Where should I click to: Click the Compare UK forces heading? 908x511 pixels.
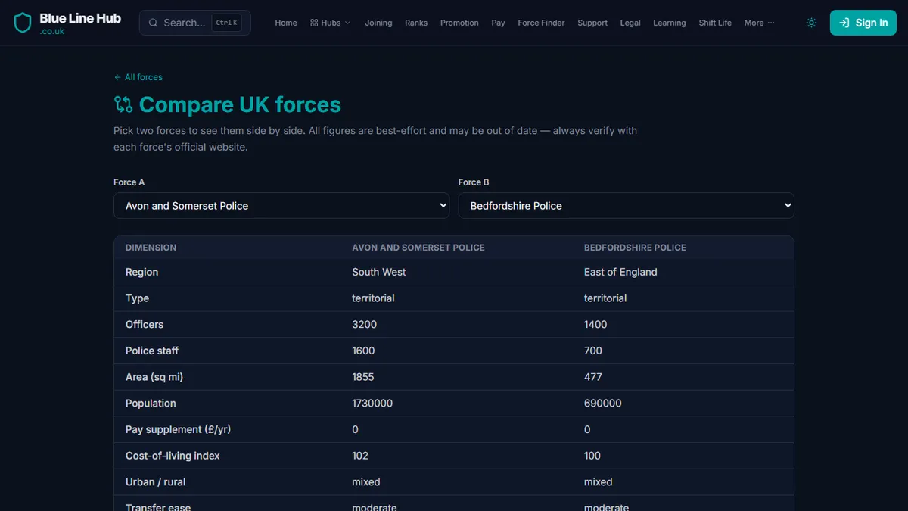pyautogui.click(x=240, y=104)
